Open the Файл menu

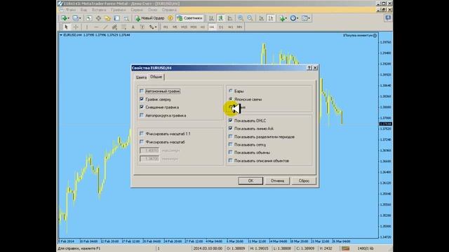[71, 10]
